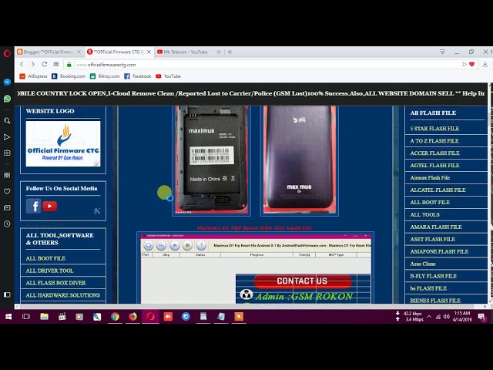Open AMARA FLASH FILE link
The width and height of the screenshot is (493, 370).
[436, 227]
